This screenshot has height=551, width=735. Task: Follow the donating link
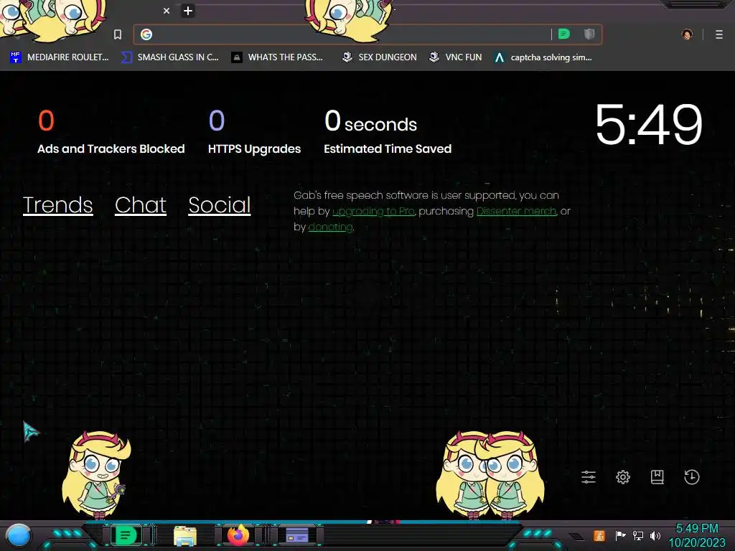click(330, 227)
